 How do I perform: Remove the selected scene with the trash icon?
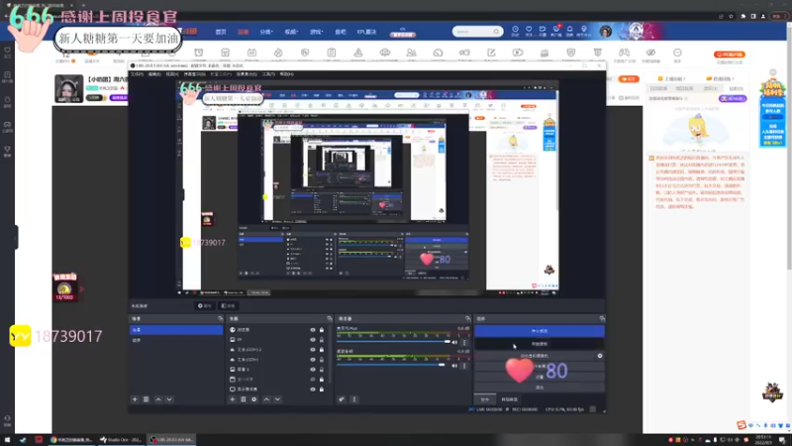click(146, 399)
